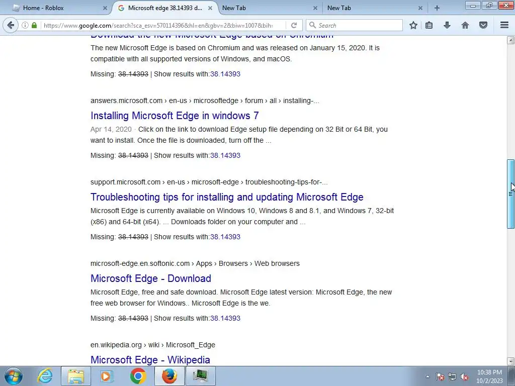This screenshot has width=515, height=386.
Task: Save the page to Pocket
Action: 483,25
